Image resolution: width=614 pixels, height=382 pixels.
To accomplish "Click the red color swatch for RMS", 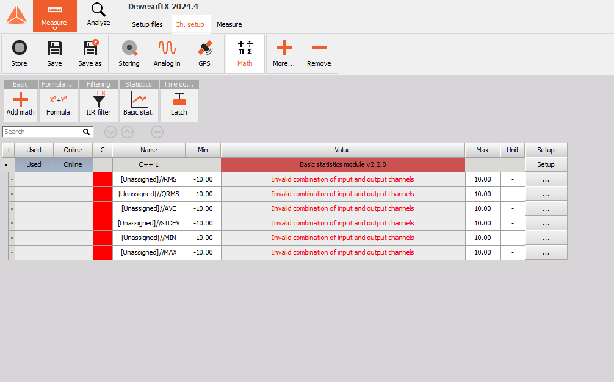I will point(103,180).
